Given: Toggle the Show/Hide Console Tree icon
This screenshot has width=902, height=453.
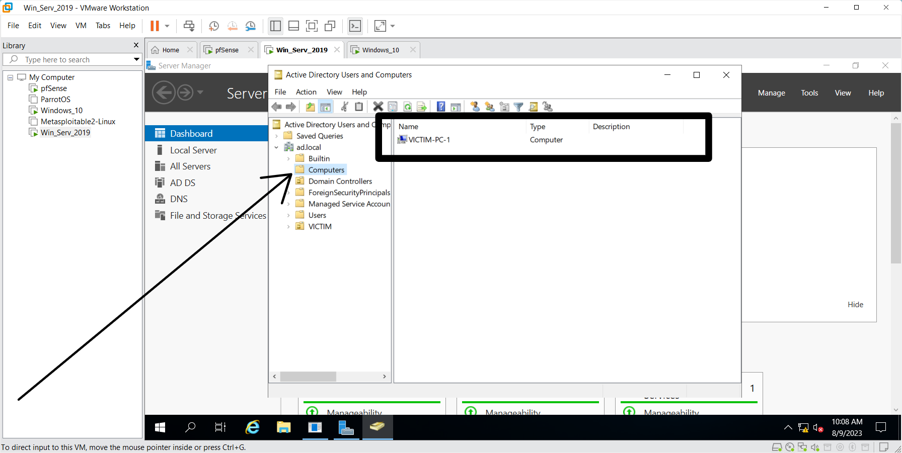Looking at the screenshot, I should [326, 107].
